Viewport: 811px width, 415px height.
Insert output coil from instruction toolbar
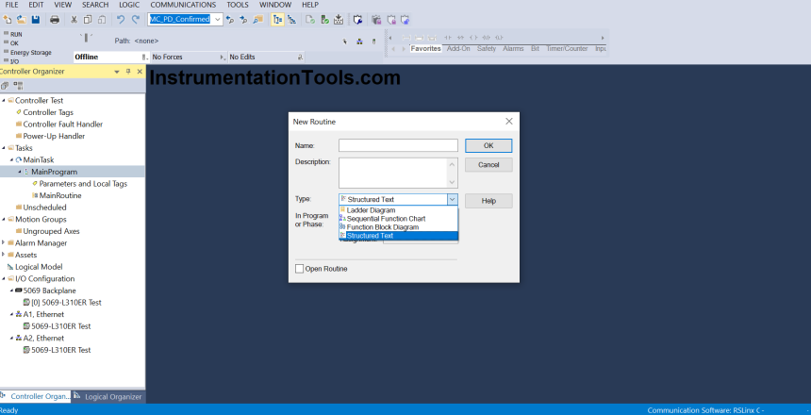(x=473, y=38)
